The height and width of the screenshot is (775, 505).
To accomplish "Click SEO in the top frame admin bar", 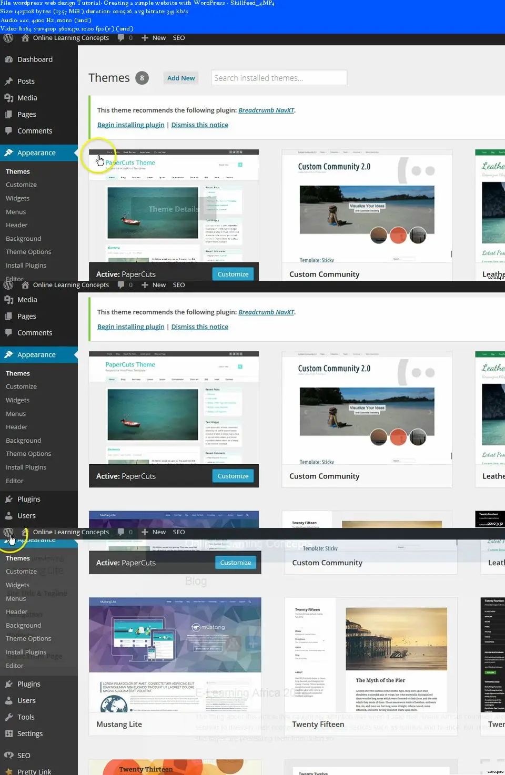I will (179, 38).
